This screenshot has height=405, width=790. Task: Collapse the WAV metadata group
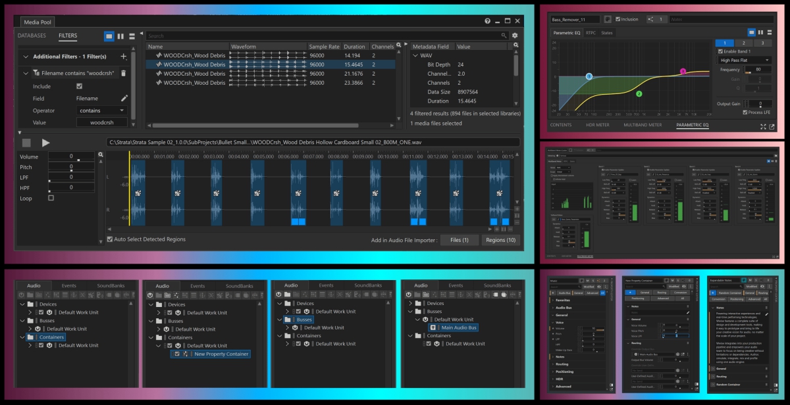coord(415,56)
